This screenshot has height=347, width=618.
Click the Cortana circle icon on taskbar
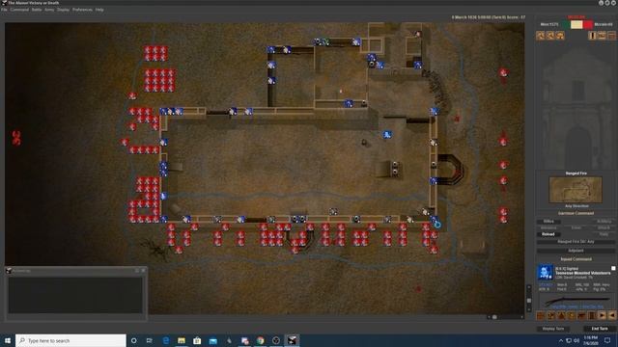point(133,340)
